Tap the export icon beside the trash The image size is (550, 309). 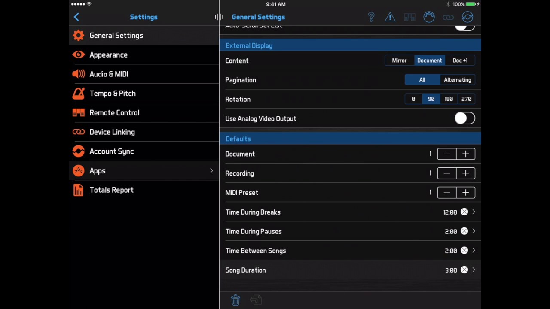256,300
